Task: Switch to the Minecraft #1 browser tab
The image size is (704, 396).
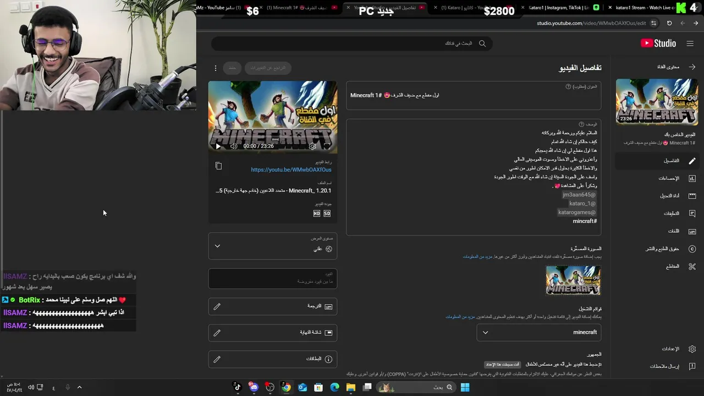Action: click(x=301, y=8)
